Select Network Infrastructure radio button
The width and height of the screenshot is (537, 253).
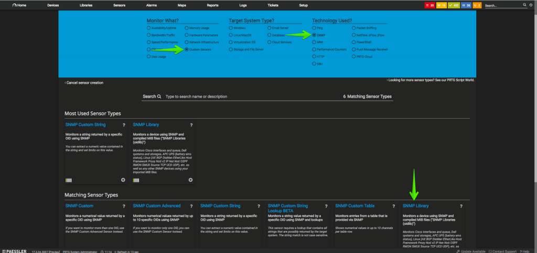(x=187, y=42)
